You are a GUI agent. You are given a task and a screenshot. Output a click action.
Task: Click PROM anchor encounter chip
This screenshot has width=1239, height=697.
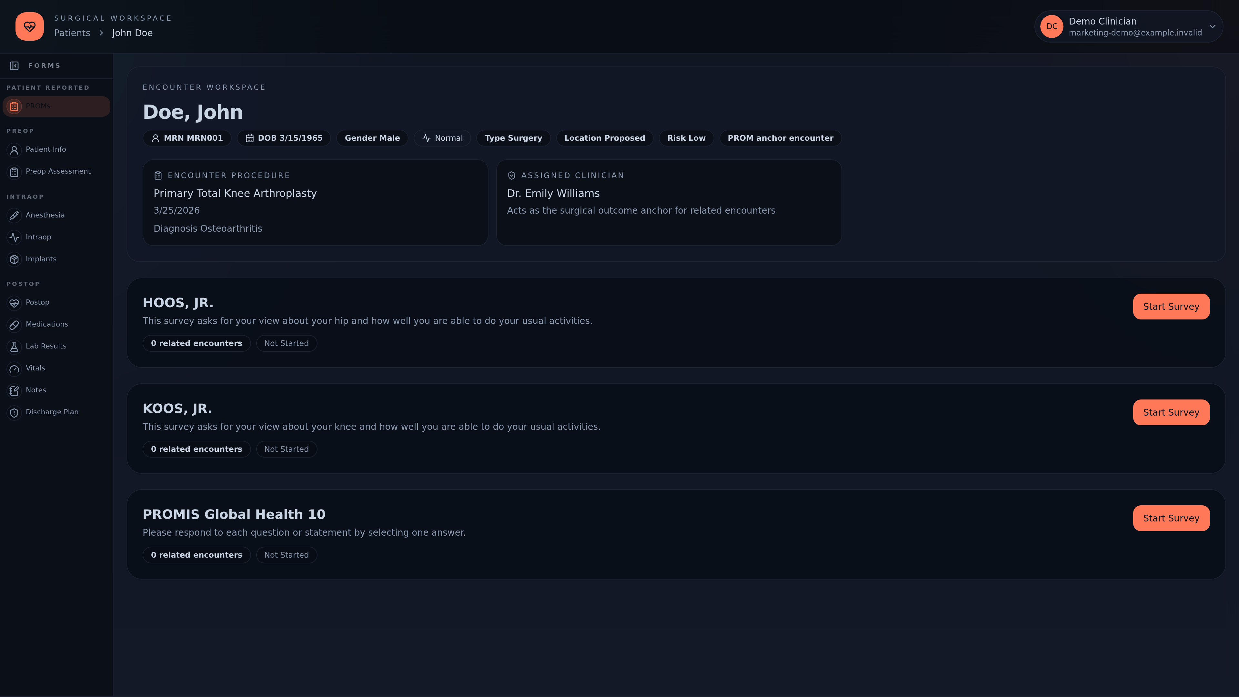click(x=780, y=138)
